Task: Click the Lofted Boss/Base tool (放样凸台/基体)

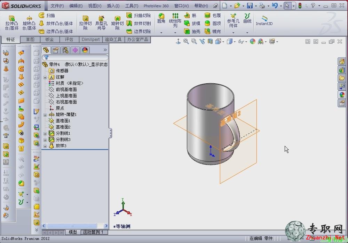Action: (x=56, y=24)
